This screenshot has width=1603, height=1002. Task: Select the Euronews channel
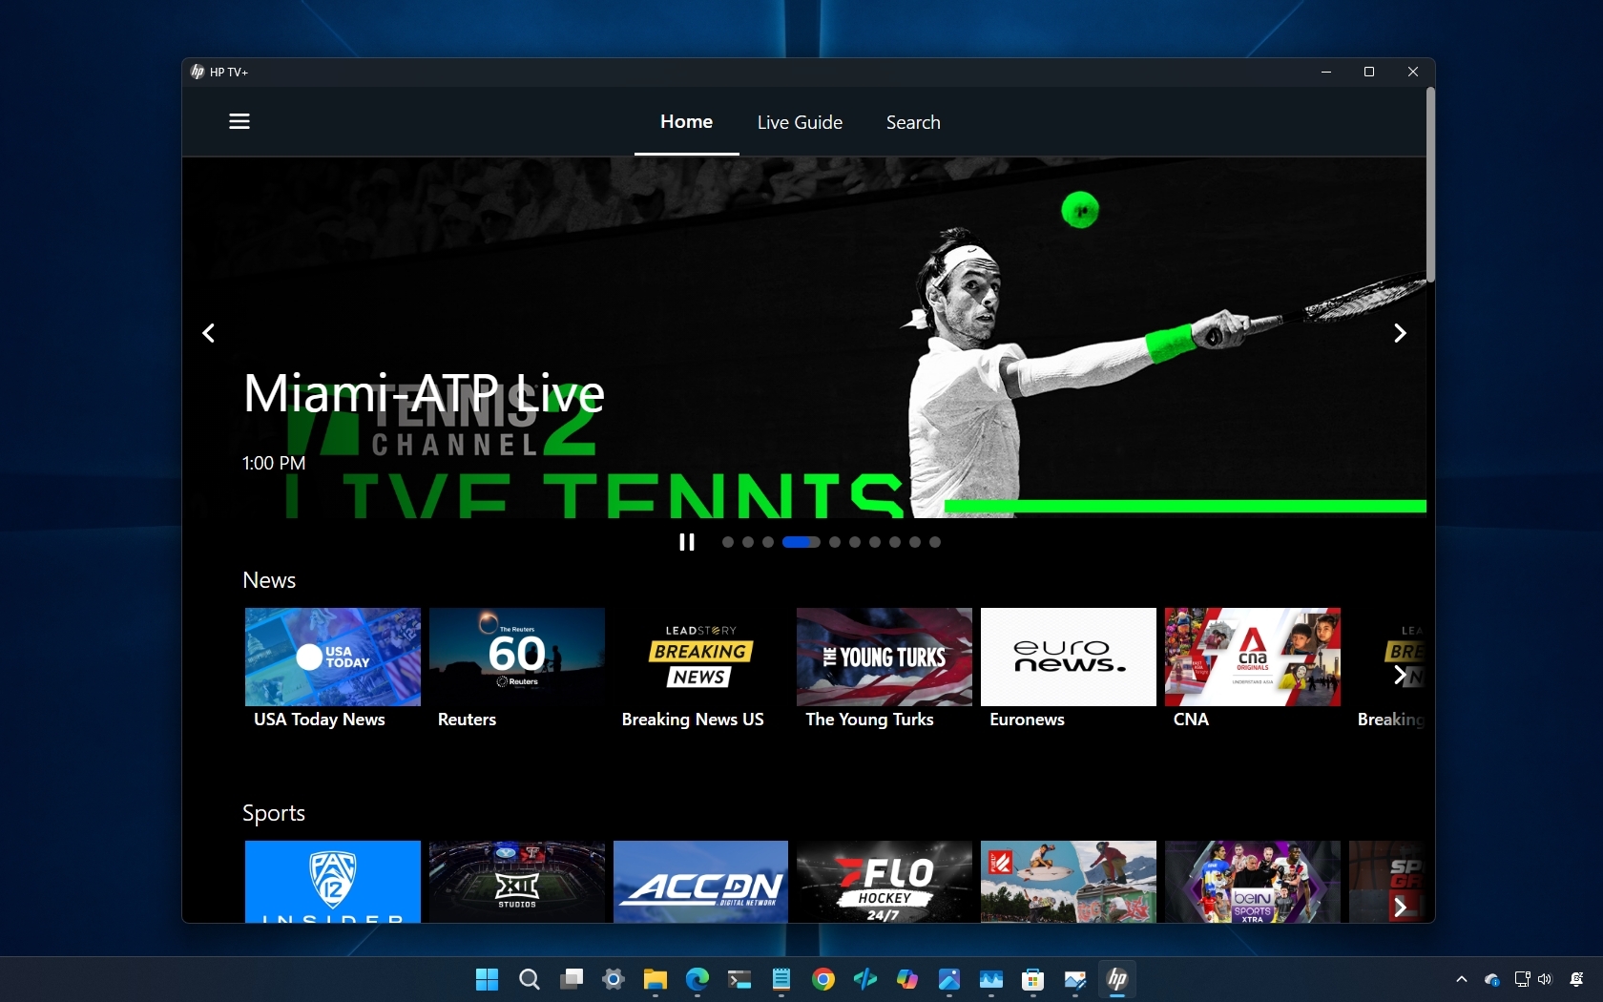pyautogui.click(x=1067, y=657)
